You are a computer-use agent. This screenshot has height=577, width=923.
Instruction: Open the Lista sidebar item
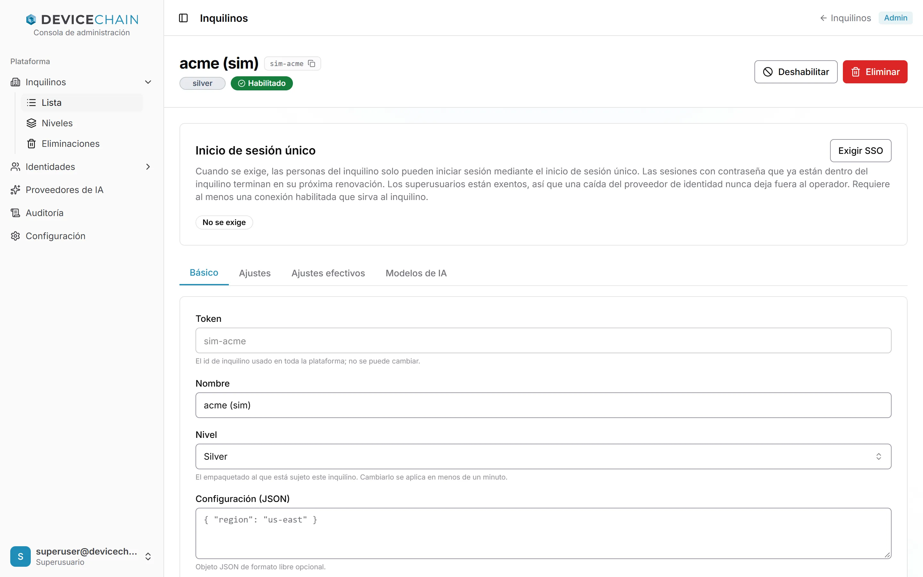(82, 103)
